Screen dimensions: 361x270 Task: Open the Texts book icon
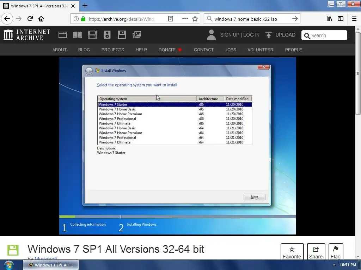point(78,35)
